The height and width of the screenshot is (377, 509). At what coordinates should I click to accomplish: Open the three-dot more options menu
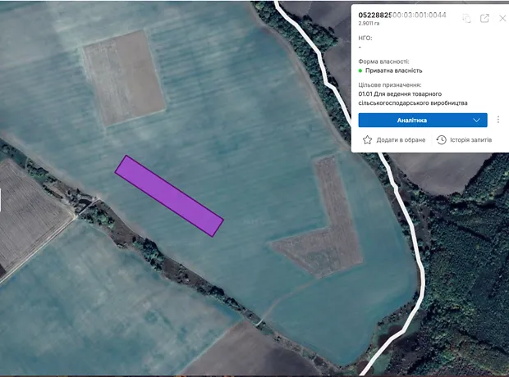click(x=498, y=120)
